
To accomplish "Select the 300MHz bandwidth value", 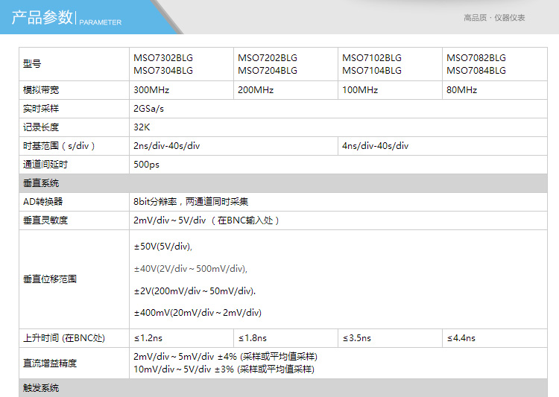I will [151, 90].
